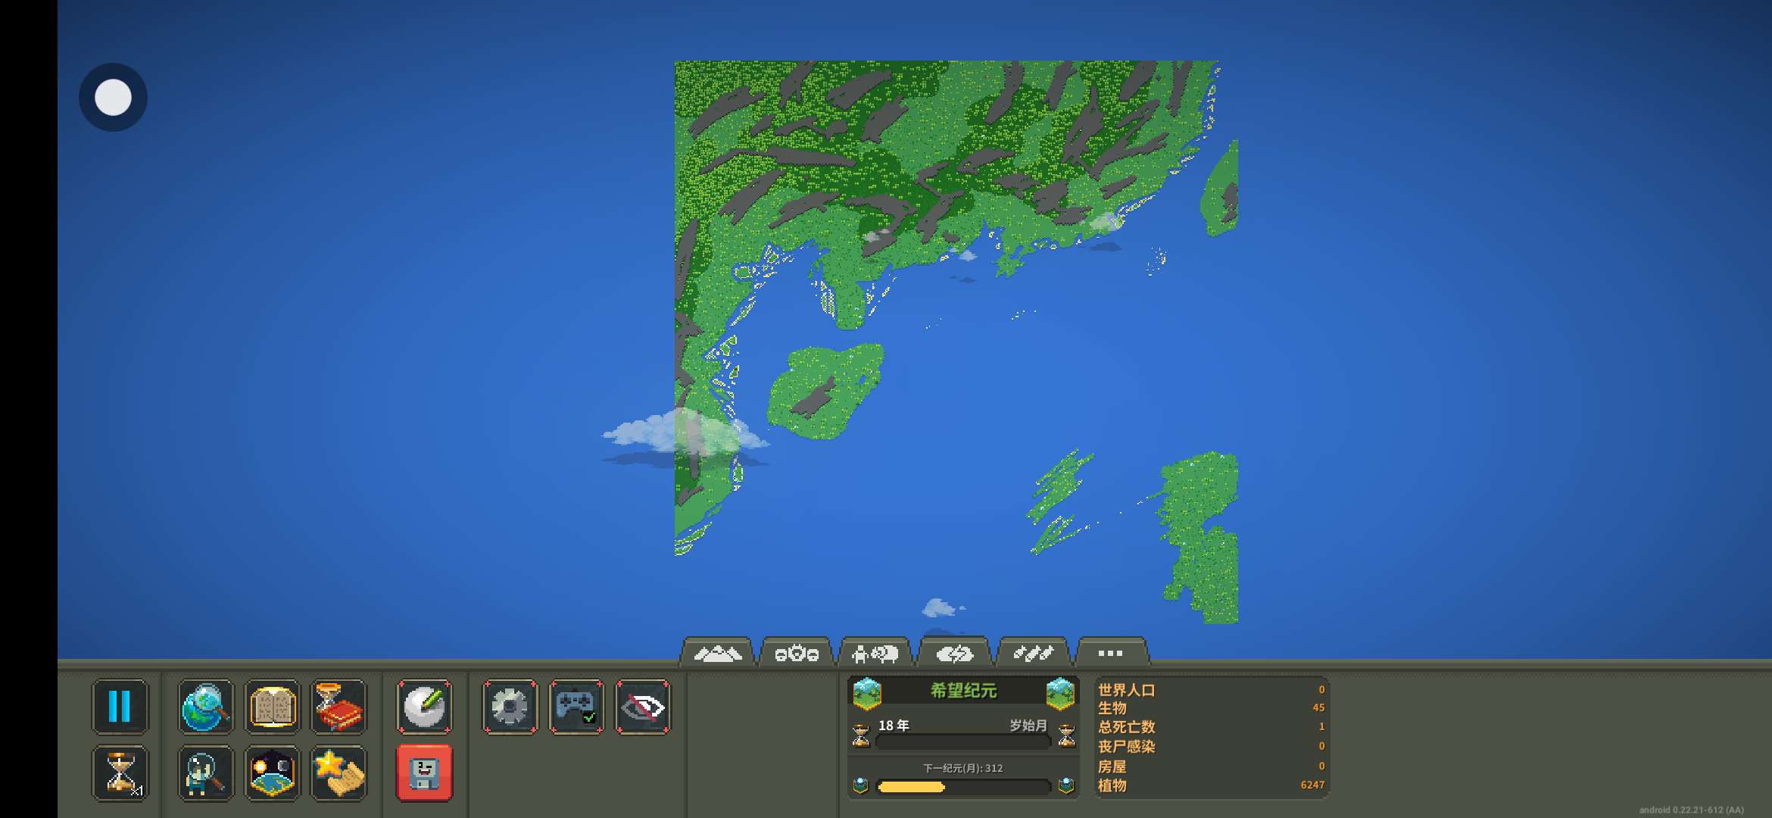
Task: Open the world globe magnifier info
Action: tap(205, 707)
